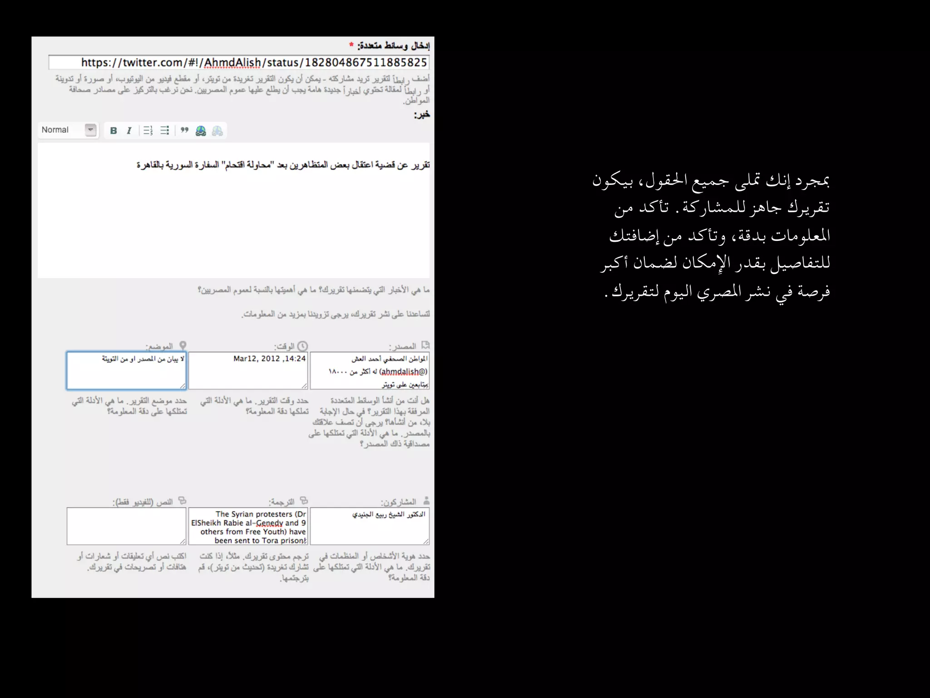The height and width of the screenshot is (698, 930).
Task: Click the source field mentioning @ahmdalish
Action: point(370,370)
